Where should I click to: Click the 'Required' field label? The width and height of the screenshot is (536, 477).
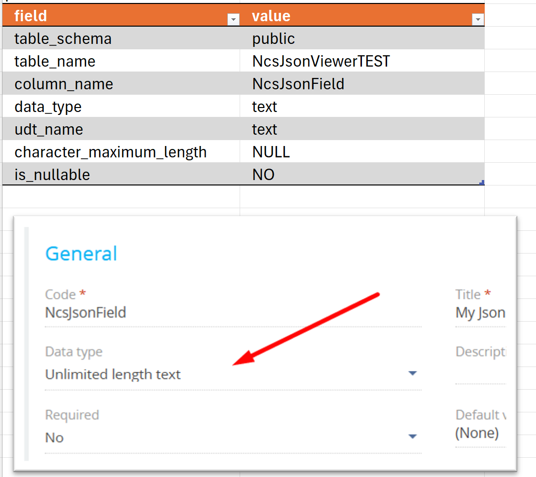[x=72, y=415]
